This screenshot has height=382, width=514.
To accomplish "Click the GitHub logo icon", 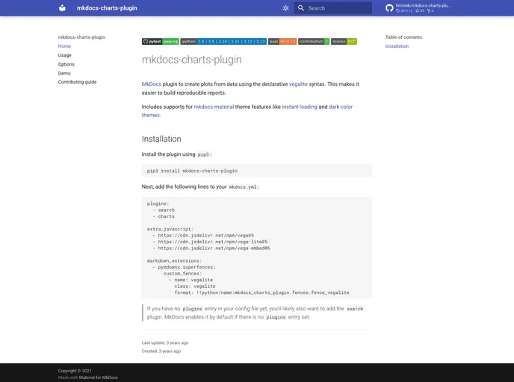I will pyautogui.click(x=389, y=8).
